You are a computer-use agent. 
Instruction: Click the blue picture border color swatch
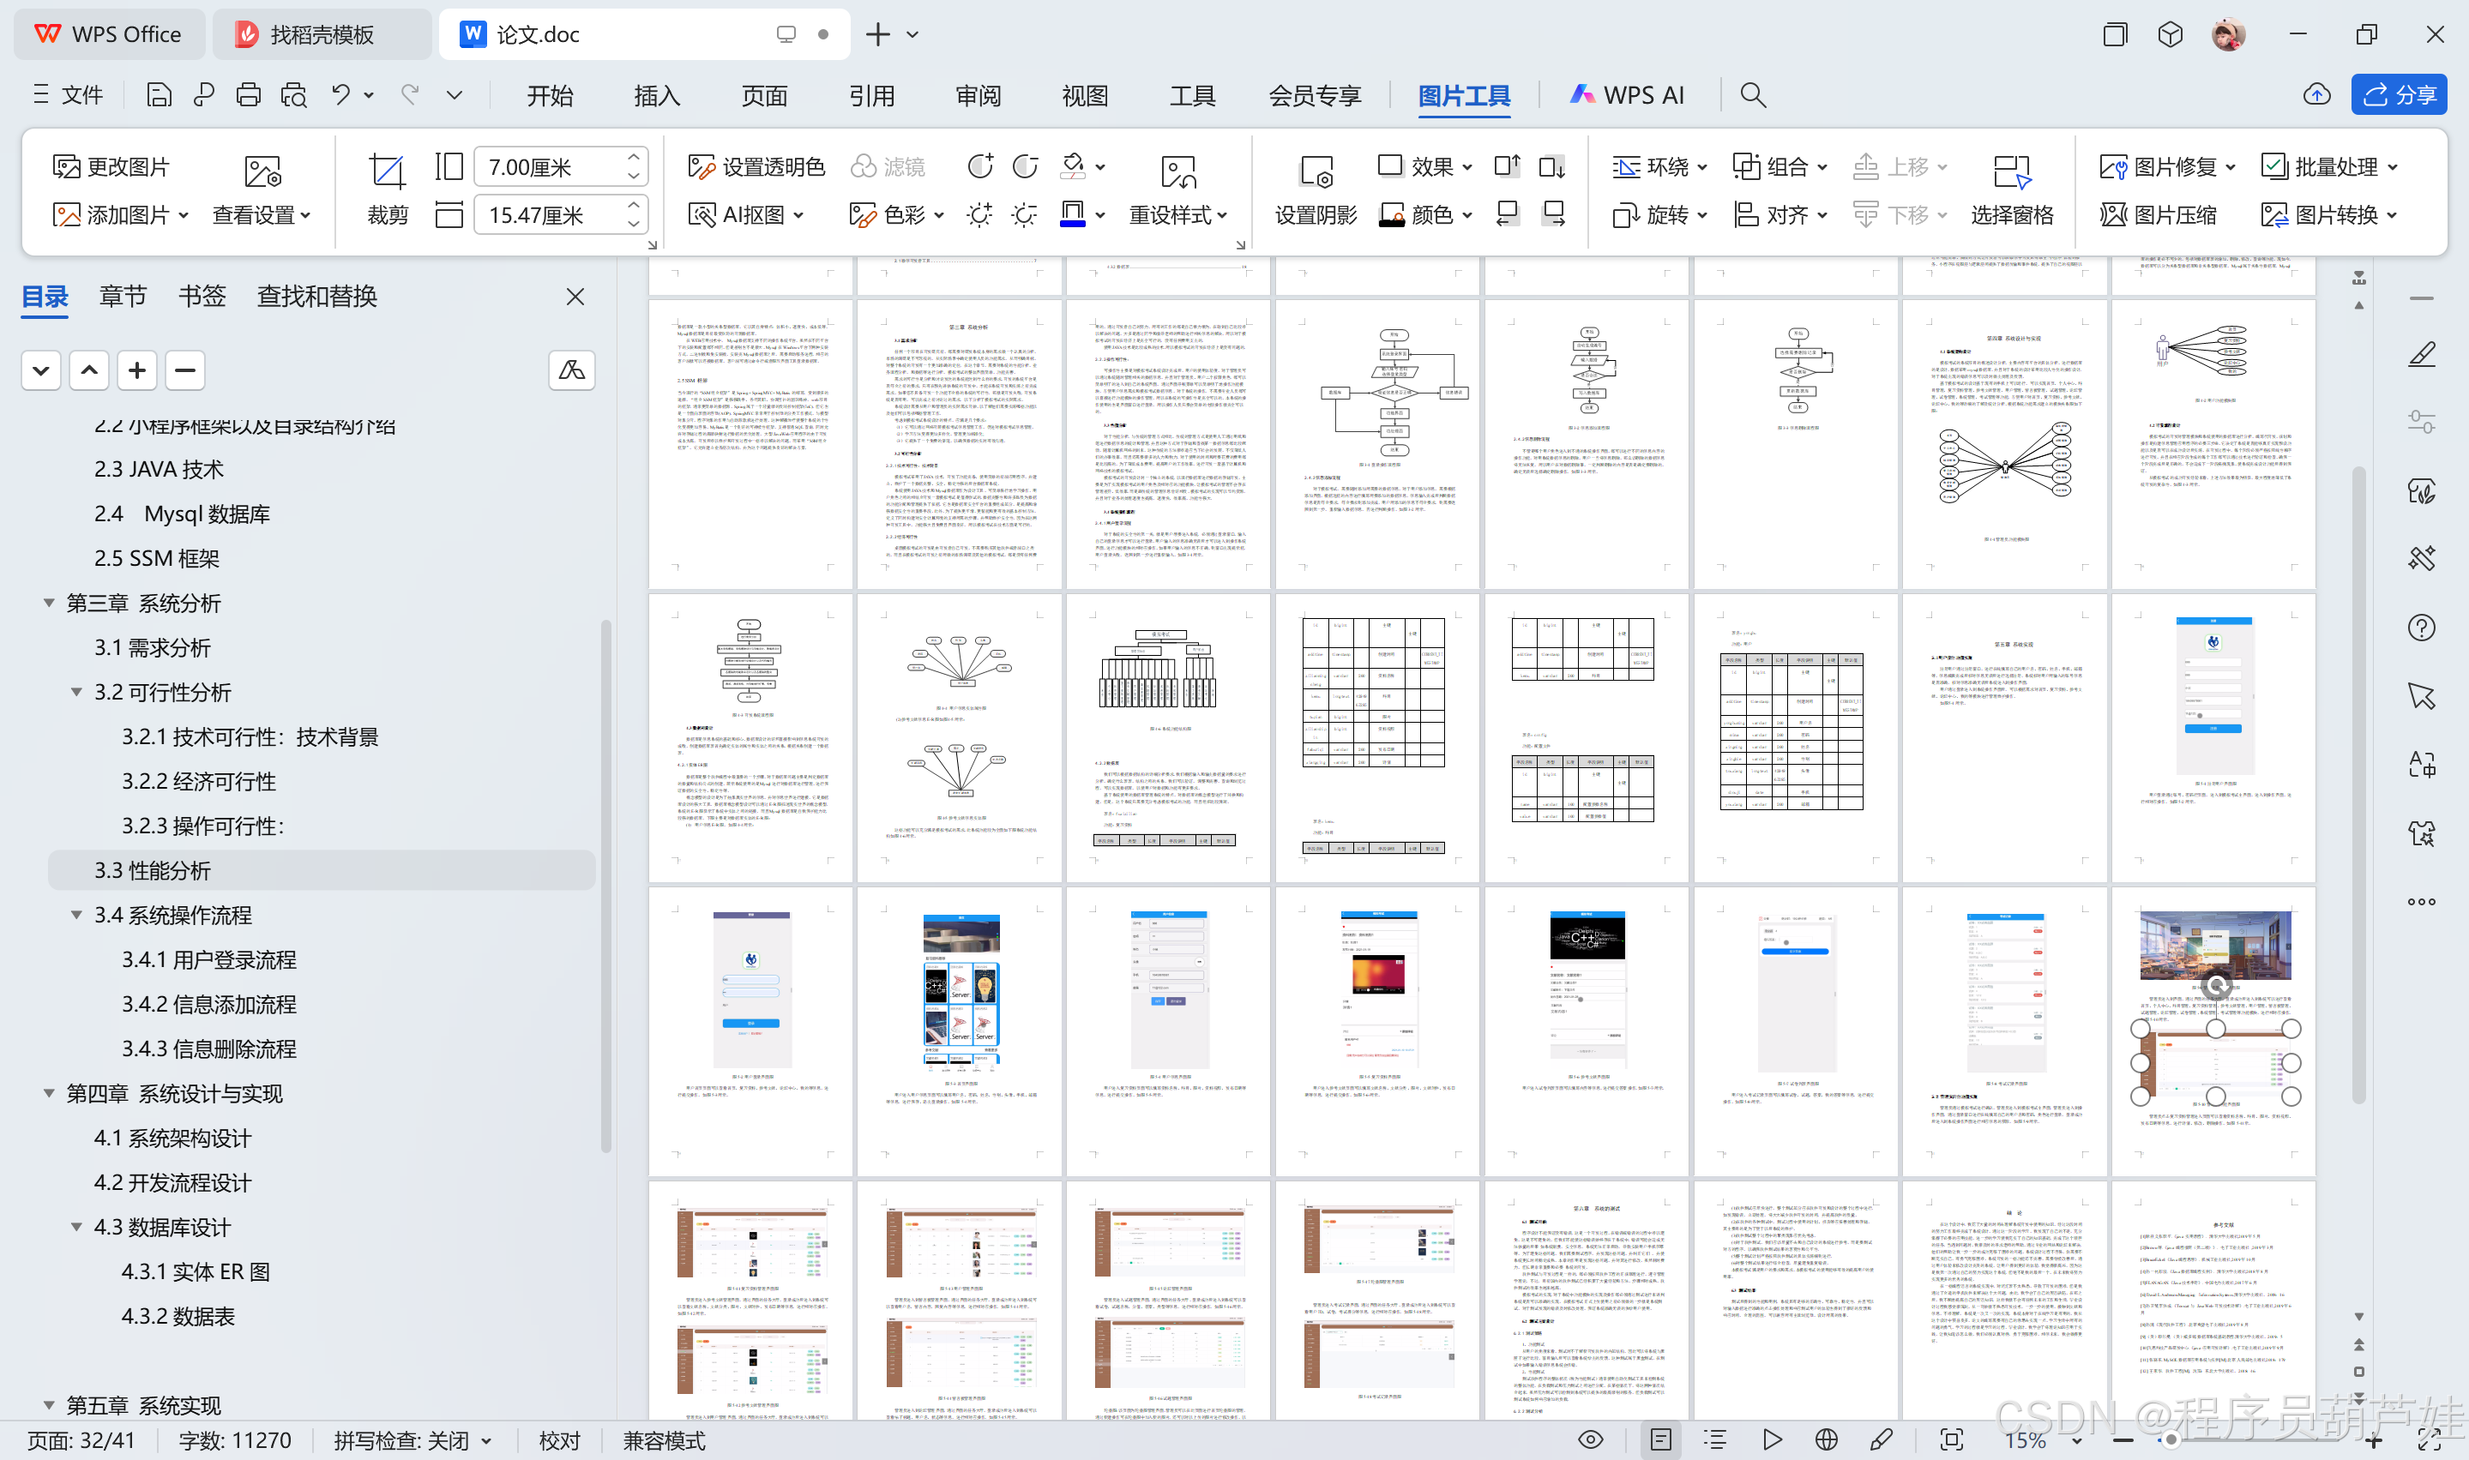1072,214
